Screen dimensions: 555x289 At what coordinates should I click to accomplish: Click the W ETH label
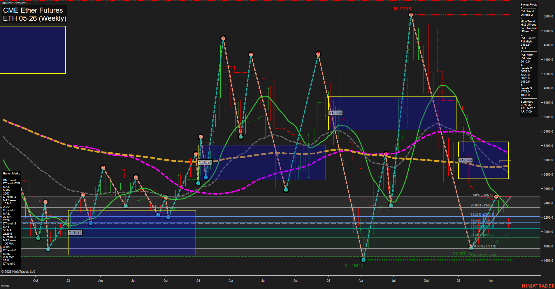[x=5, y=286]
